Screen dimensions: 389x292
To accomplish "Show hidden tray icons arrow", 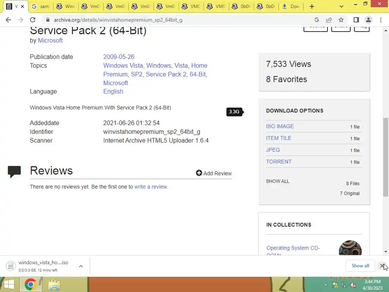I will click(x=326, y=285).
